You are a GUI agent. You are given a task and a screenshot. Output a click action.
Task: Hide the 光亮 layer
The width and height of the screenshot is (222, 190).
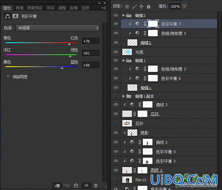point(116,52)
